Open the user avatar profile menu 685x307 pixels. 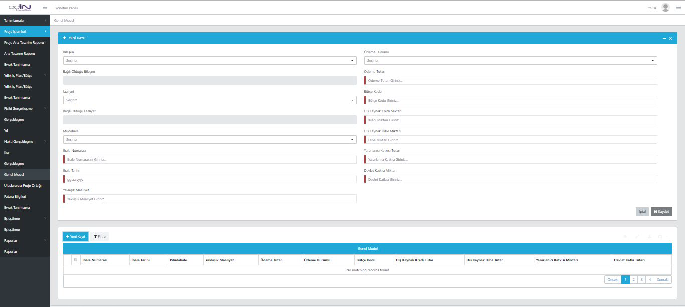click(665, 8)
